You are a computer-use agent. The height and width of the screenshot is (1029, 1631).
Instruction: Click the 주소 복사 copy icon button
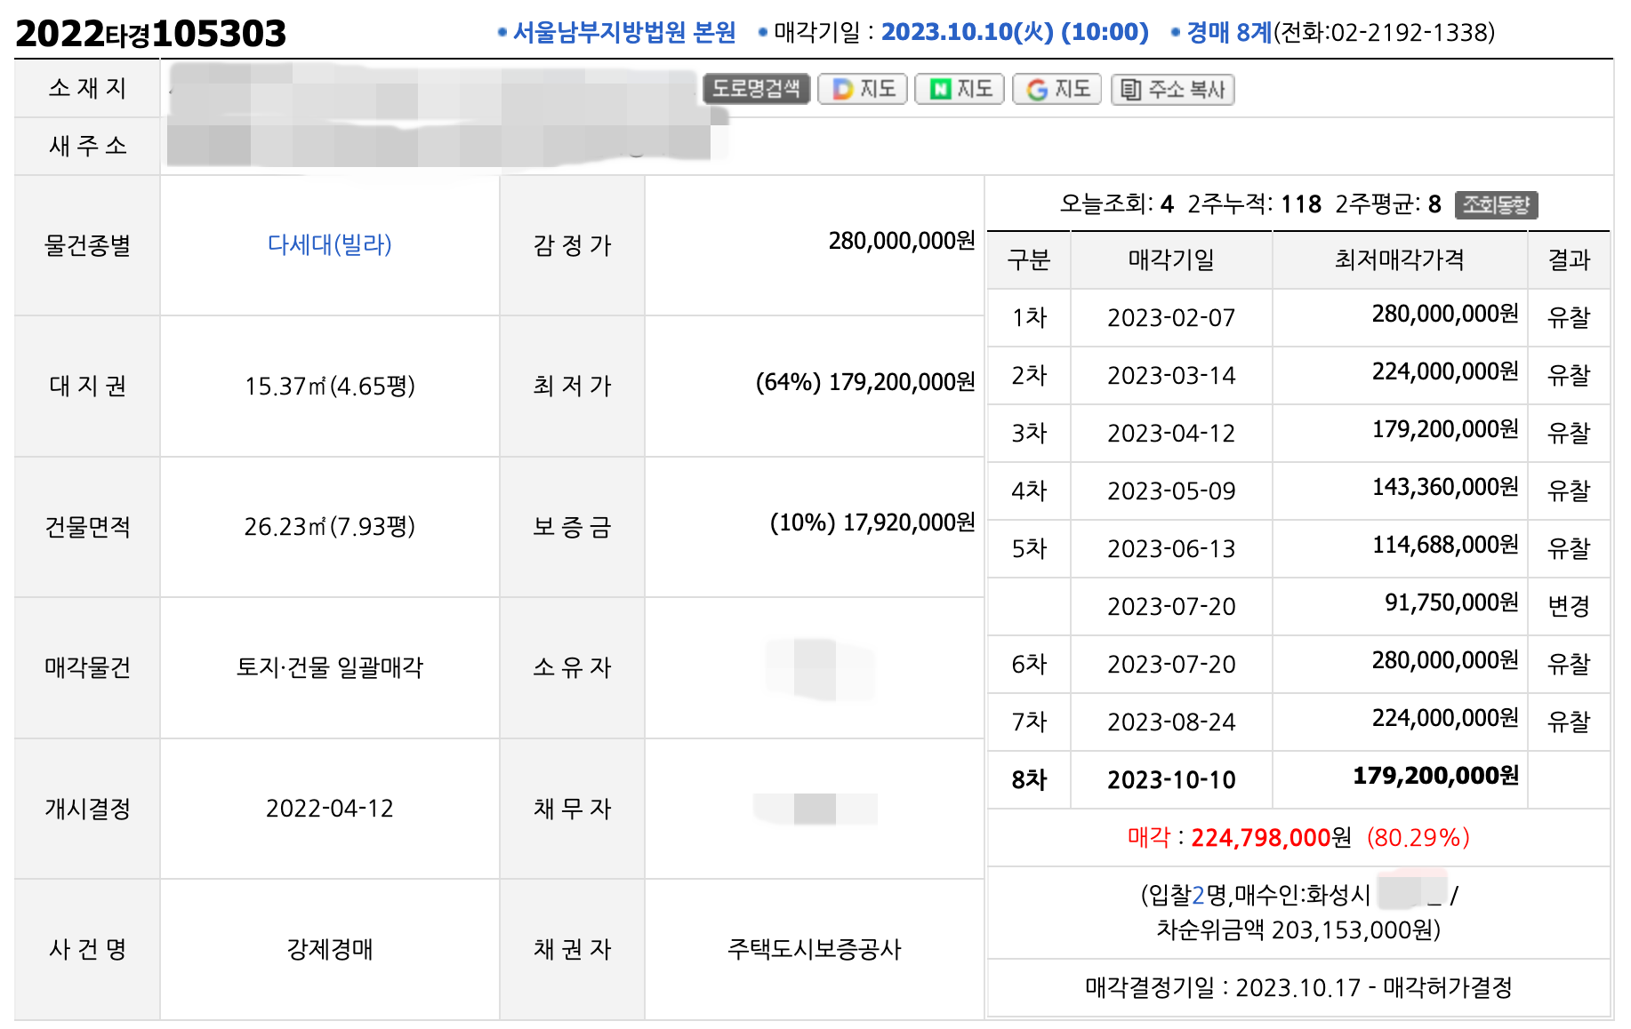tap(1173, 89)
